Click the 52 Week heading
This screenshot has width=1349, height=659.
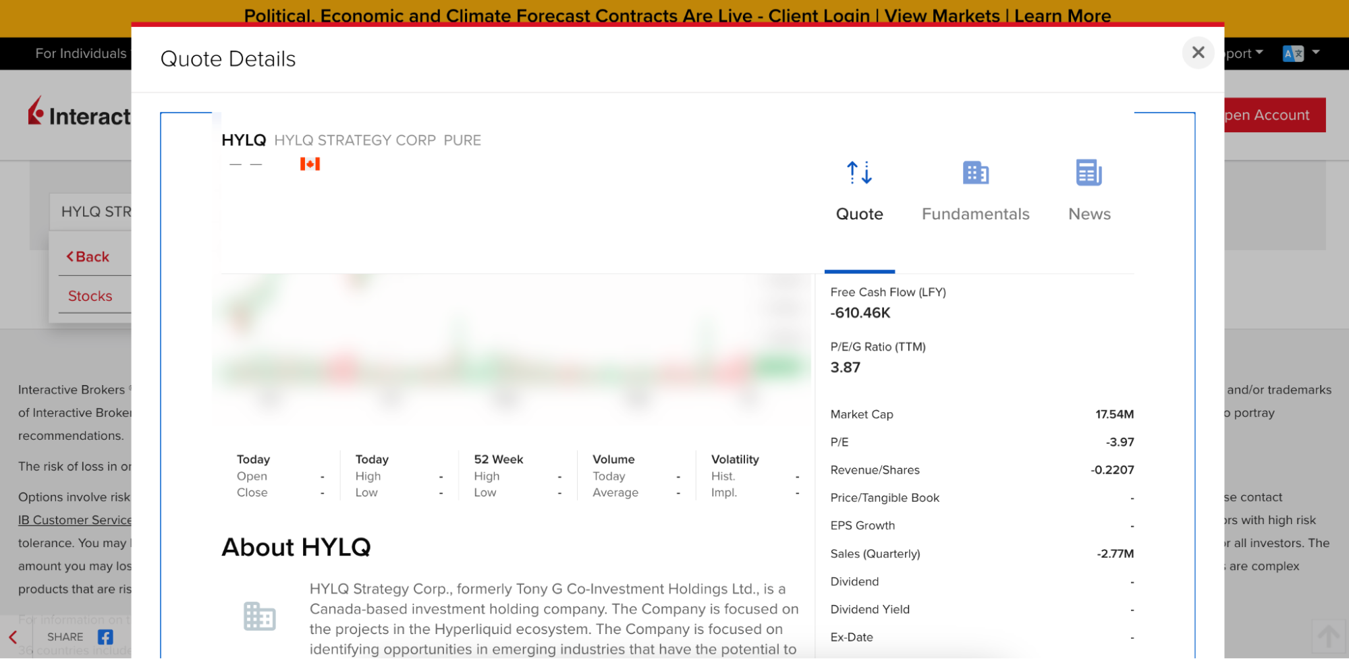[x=498, y=459]
